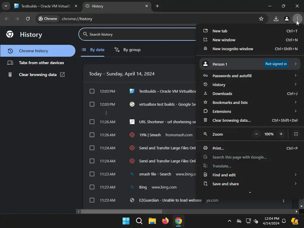Check the E2Guardian entry checkbox
The image size is (304, 228).
(92, 200)
